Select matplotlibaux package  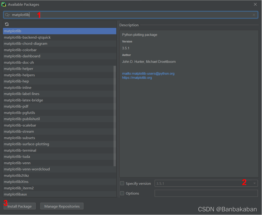point(59,195)
